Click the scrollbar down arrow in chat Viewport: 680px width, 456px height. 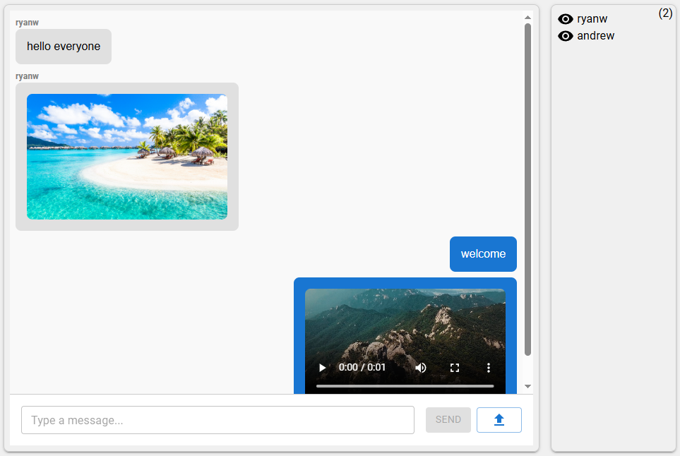pos(527,386)
